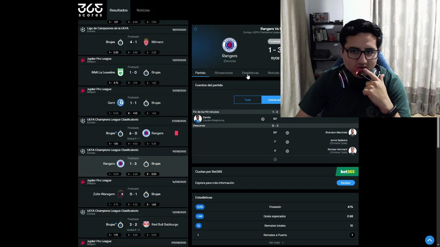
Task: Open Gent club crest
Action: pyautogui.click(x=120, y=103)
